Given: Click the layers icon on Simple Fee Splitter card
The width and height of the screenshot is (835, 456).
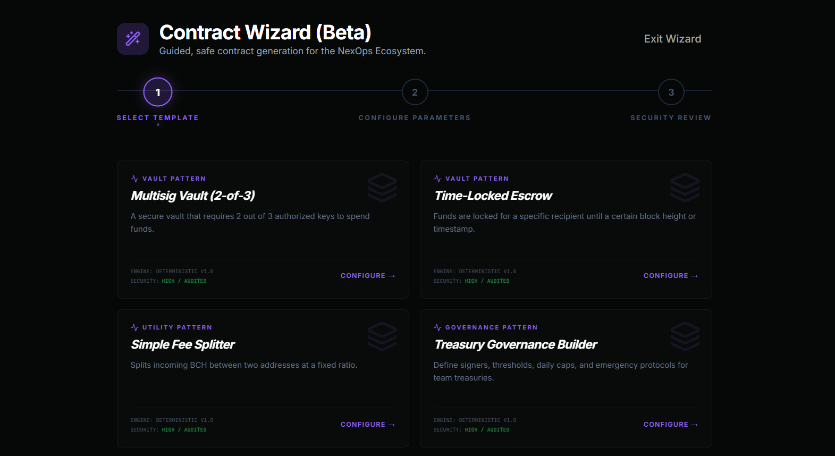Looking at the screenshot, I should point(382,336).
